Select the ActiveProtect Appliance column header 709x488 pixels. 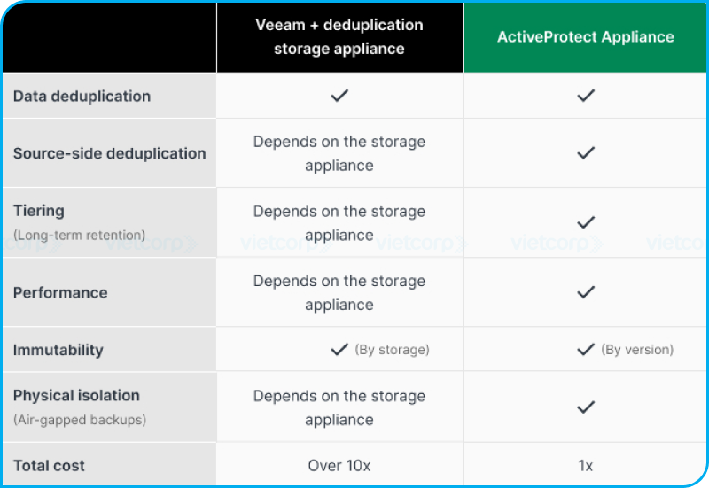(x=585, y=37)
